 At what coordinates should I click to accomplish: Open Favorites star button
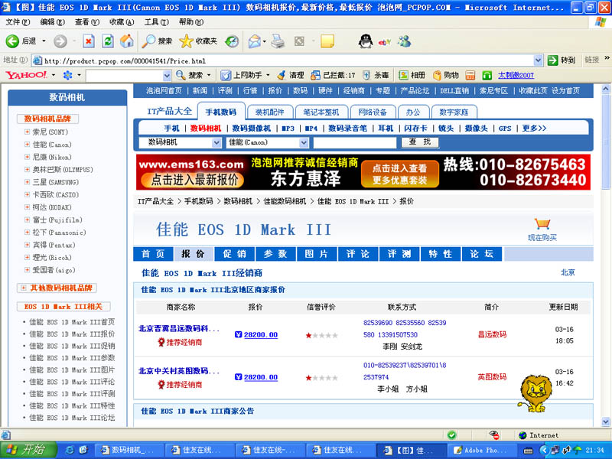tap(198, 41)
